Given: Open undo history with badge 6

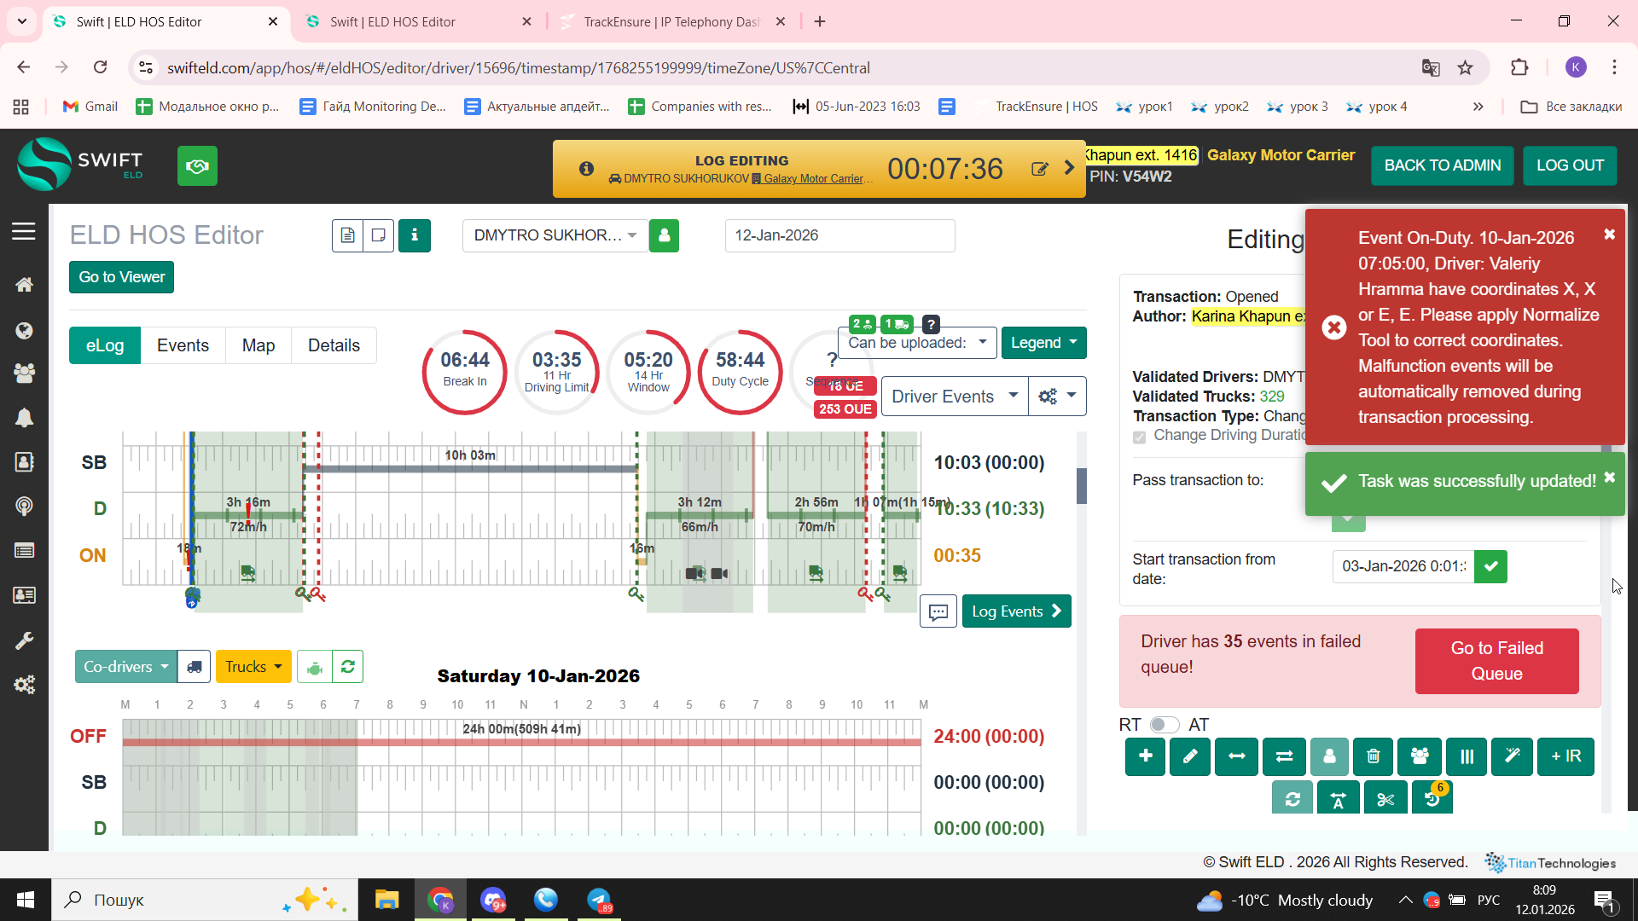Looking at the screenshot, I should [1432, 799].
